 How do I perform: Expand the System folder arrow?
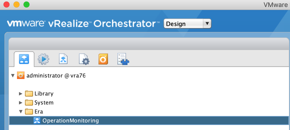pos(20,102)
